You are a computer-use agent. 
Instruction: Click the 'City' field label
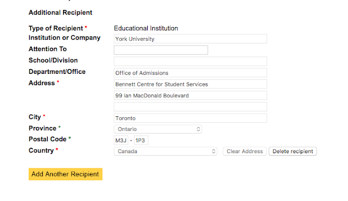(35, 117)
